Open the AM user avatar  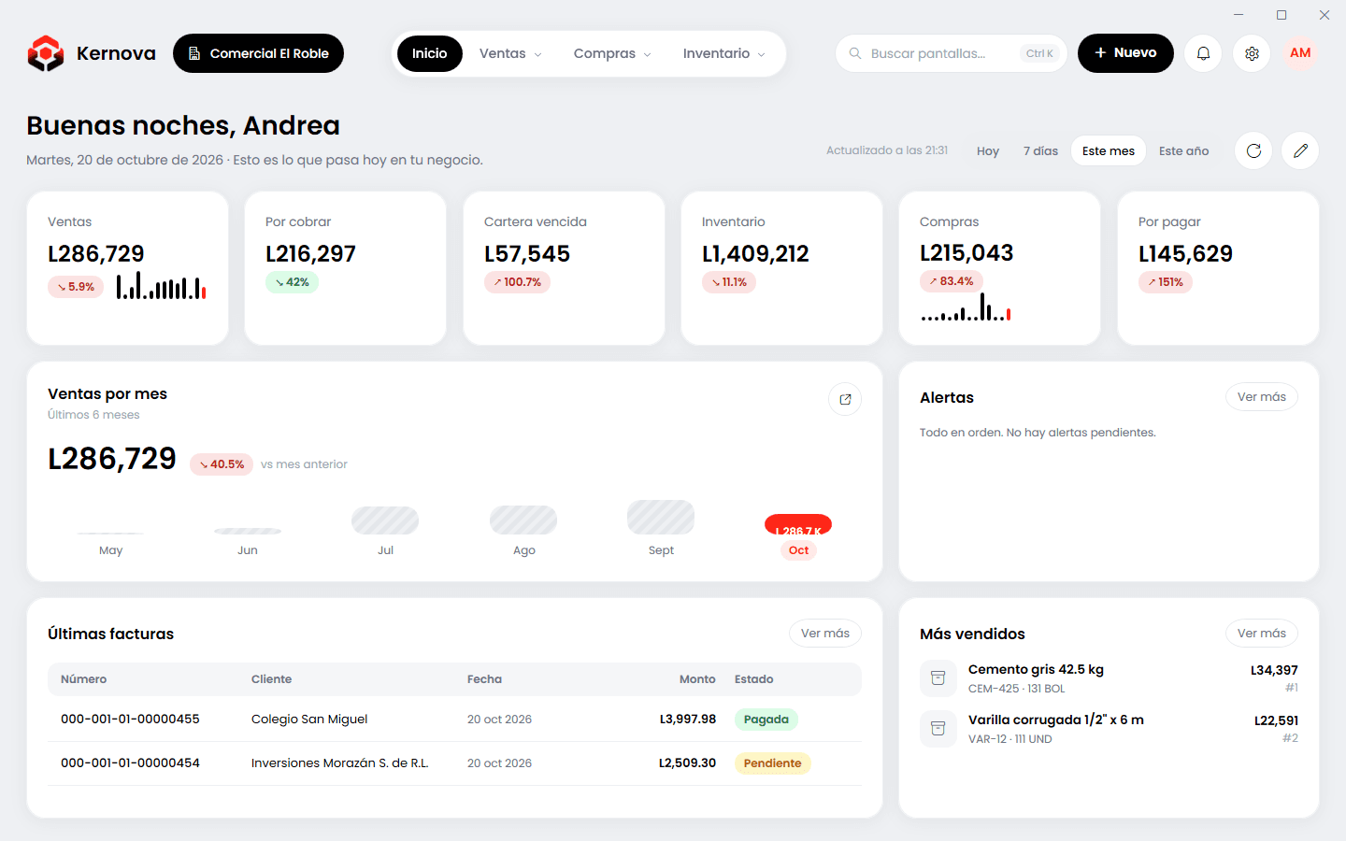(x=1300, y=53)
